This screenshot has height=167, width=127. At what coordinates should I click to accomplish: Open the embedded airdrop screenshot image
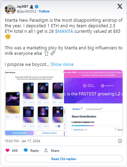point(64,103)
